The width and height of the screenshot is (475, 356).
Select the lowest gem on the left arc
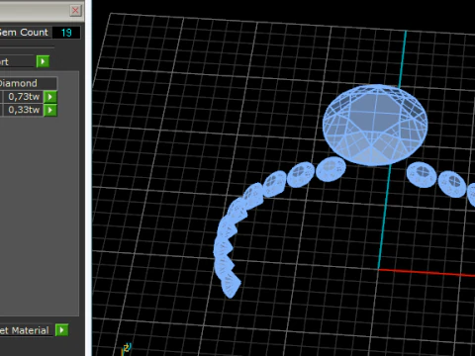(x=231, y=284)
